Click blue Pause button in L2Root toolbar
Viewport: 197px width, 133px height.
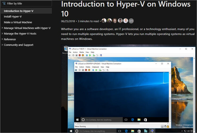[x=87, y=55]
